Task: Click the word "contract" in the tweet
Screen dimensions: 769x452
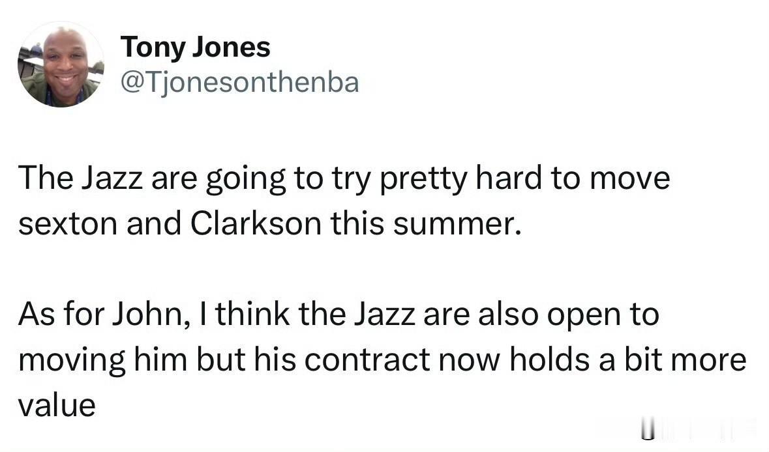Action: click(x=367, y=360)
